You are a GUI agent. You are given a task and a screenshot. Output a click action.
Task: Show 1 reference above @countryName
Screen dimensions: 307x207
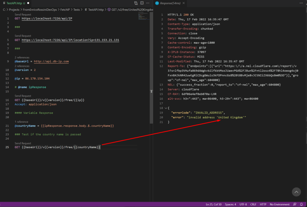(x=21, y=122)
